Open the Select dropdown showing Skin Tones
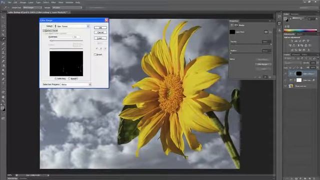320x180 pixels. pyautogui.click(x=71, y=26)
